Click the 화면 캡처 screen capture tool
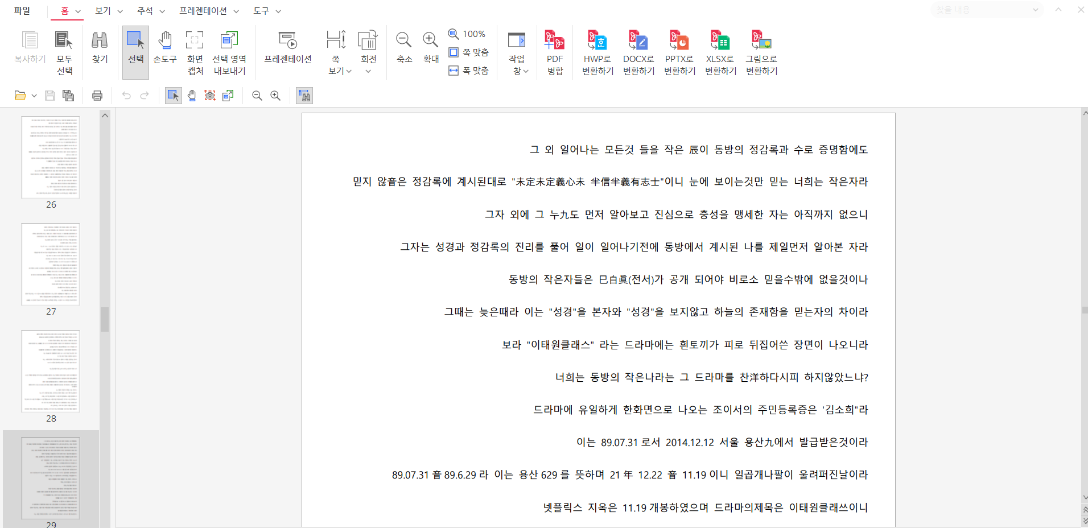 tap(195, 52)
